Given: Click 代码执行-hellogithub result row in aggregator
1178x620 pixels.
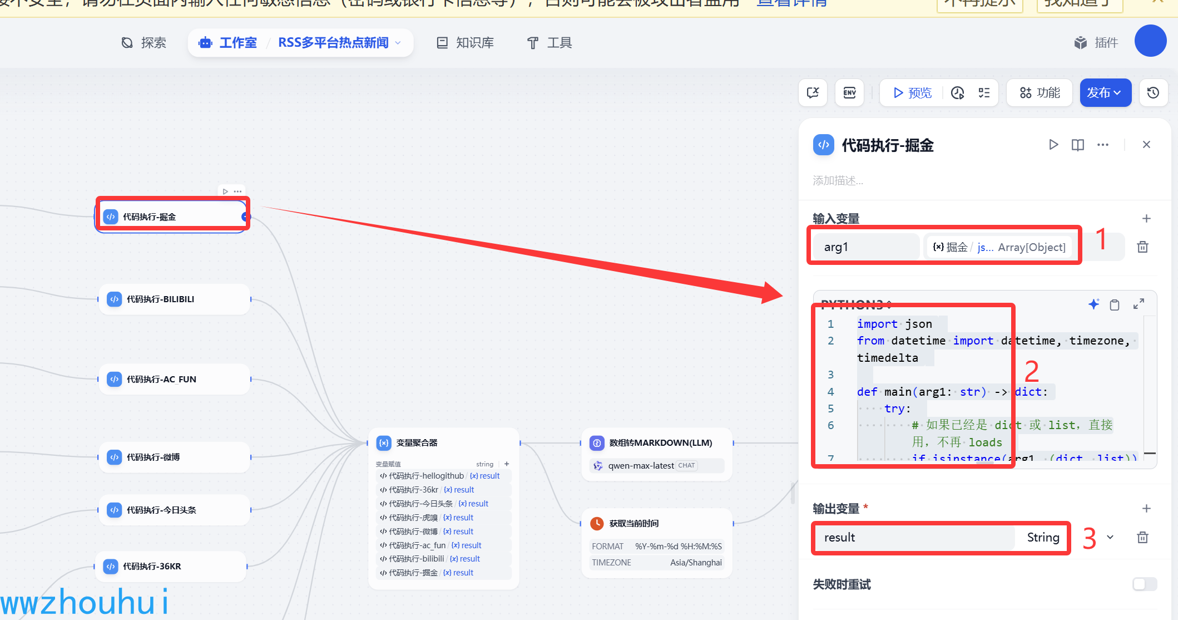Looking at the screenshot, I should (x=443, y=476).
